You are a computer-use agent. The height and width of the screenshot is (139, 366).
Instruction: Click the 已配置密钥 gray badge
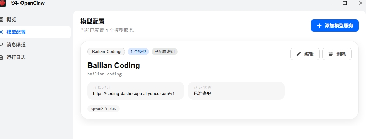click(165, 52)
